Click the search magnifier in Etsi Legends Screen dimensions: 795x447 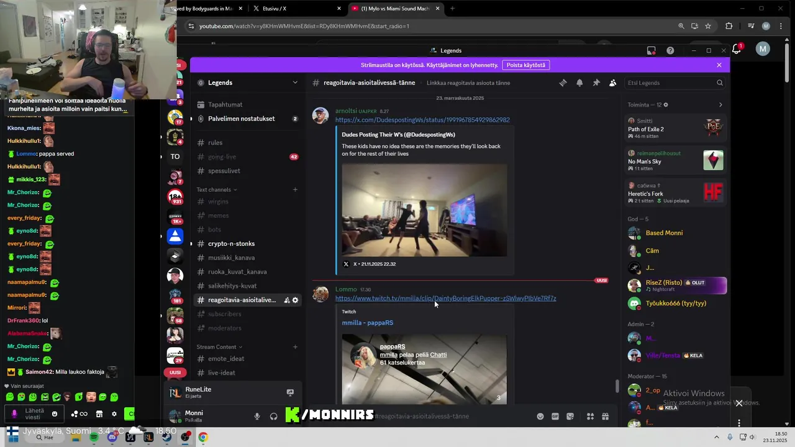pos(720,83)
